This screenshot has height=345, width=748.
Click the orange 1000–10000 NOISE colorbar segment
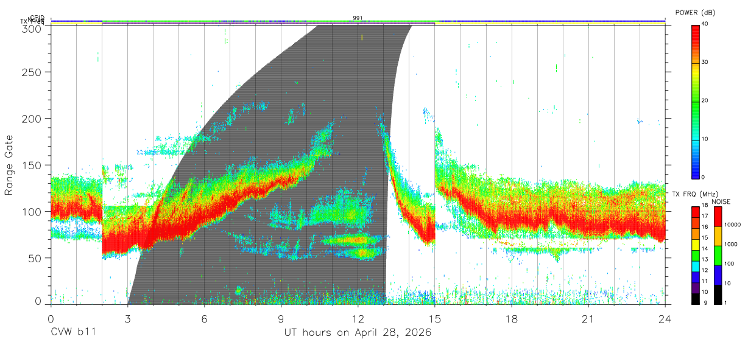click(x=718, y=236)
